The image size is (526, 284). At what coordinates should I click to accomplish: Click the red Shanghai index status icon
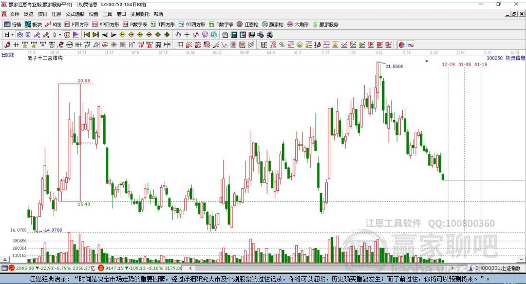click(12, 268)
